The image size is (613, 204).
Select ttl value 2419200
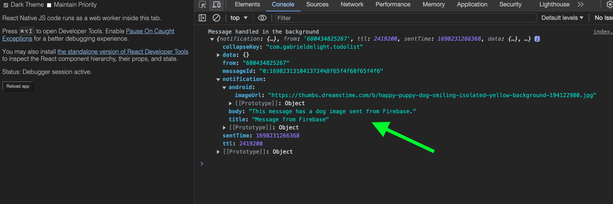pyautogui.click(x=251, y=144)
